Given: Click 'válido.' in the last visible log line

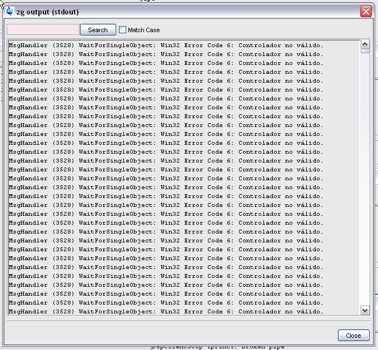Looking at the screenshot, I should pyautogui.click(x=310, y=312).
